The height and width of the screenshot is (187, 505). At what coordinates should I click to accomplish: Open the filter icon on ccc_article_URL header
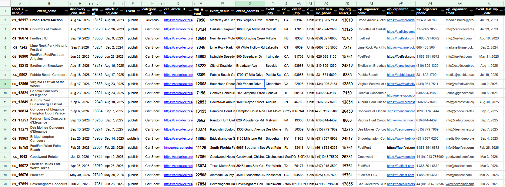190,11
